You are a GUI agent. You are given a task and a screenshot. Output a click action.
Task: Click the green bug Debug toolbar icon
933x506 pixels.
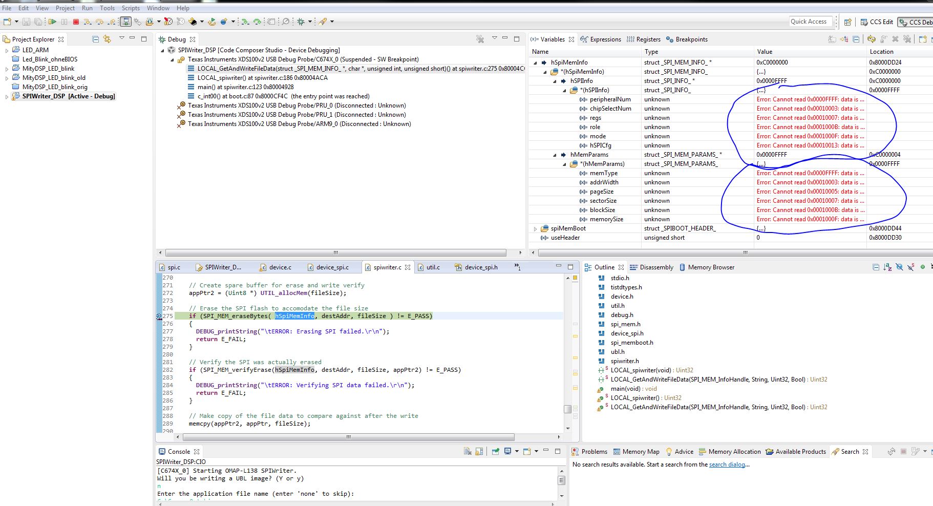[301, 22]
